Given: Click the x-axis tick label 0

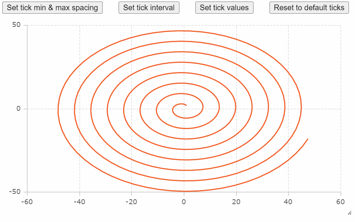Looking at the screenshot, I should pyautogui.click(x=184, y=202).
